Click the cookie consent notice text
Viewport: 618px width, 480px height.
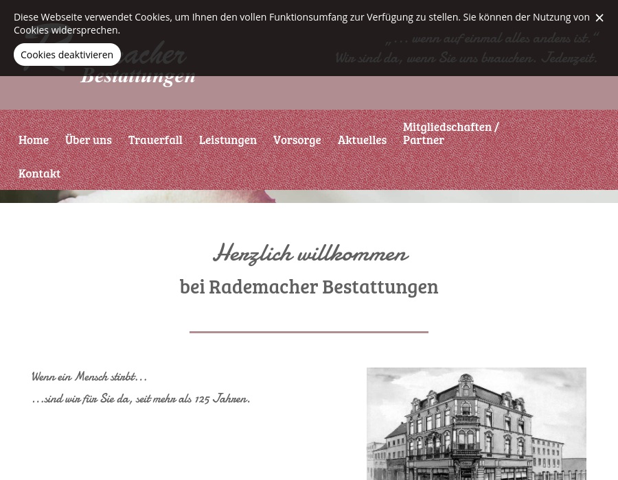[x=302, y=23]
